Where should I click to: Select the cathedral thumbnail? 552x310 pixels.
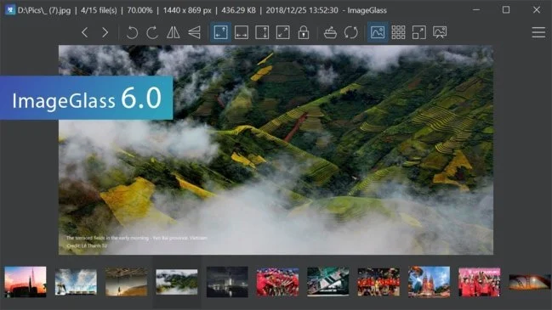point(429,282)
